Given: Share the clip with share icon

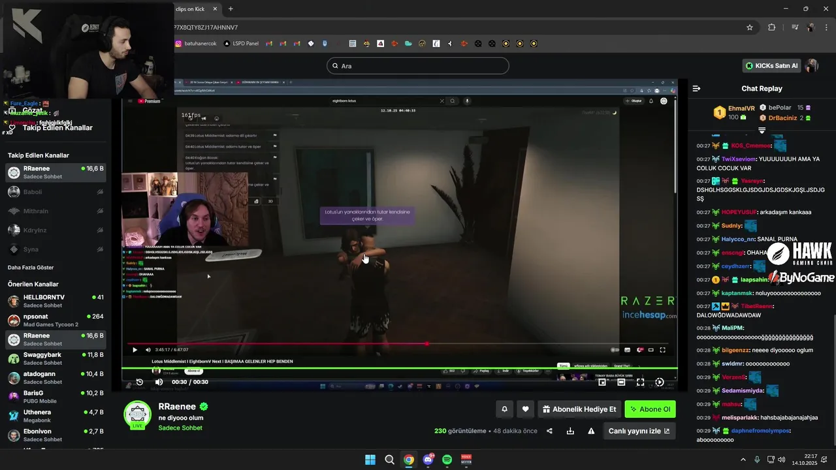Looking at the screenshot, I should pos(549,431).
